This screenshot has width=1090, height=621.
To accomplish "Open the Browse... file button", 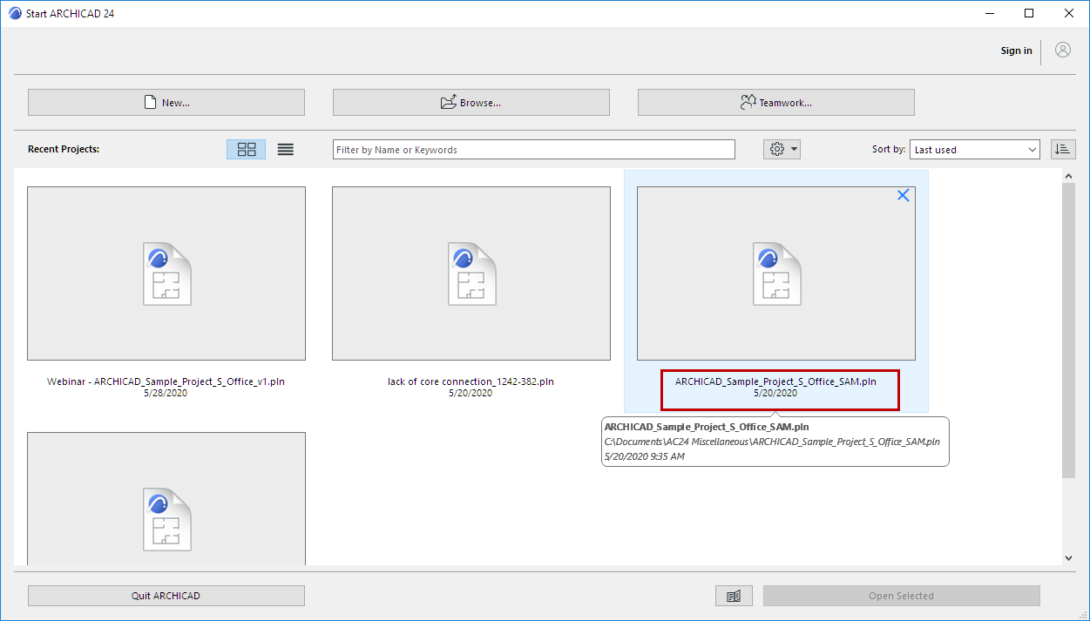I will tap(471, 102).
